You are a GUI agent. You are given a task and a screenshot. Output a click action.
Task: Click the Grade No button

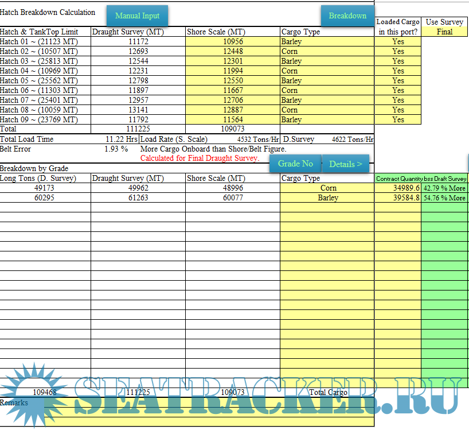coord(295,164)
